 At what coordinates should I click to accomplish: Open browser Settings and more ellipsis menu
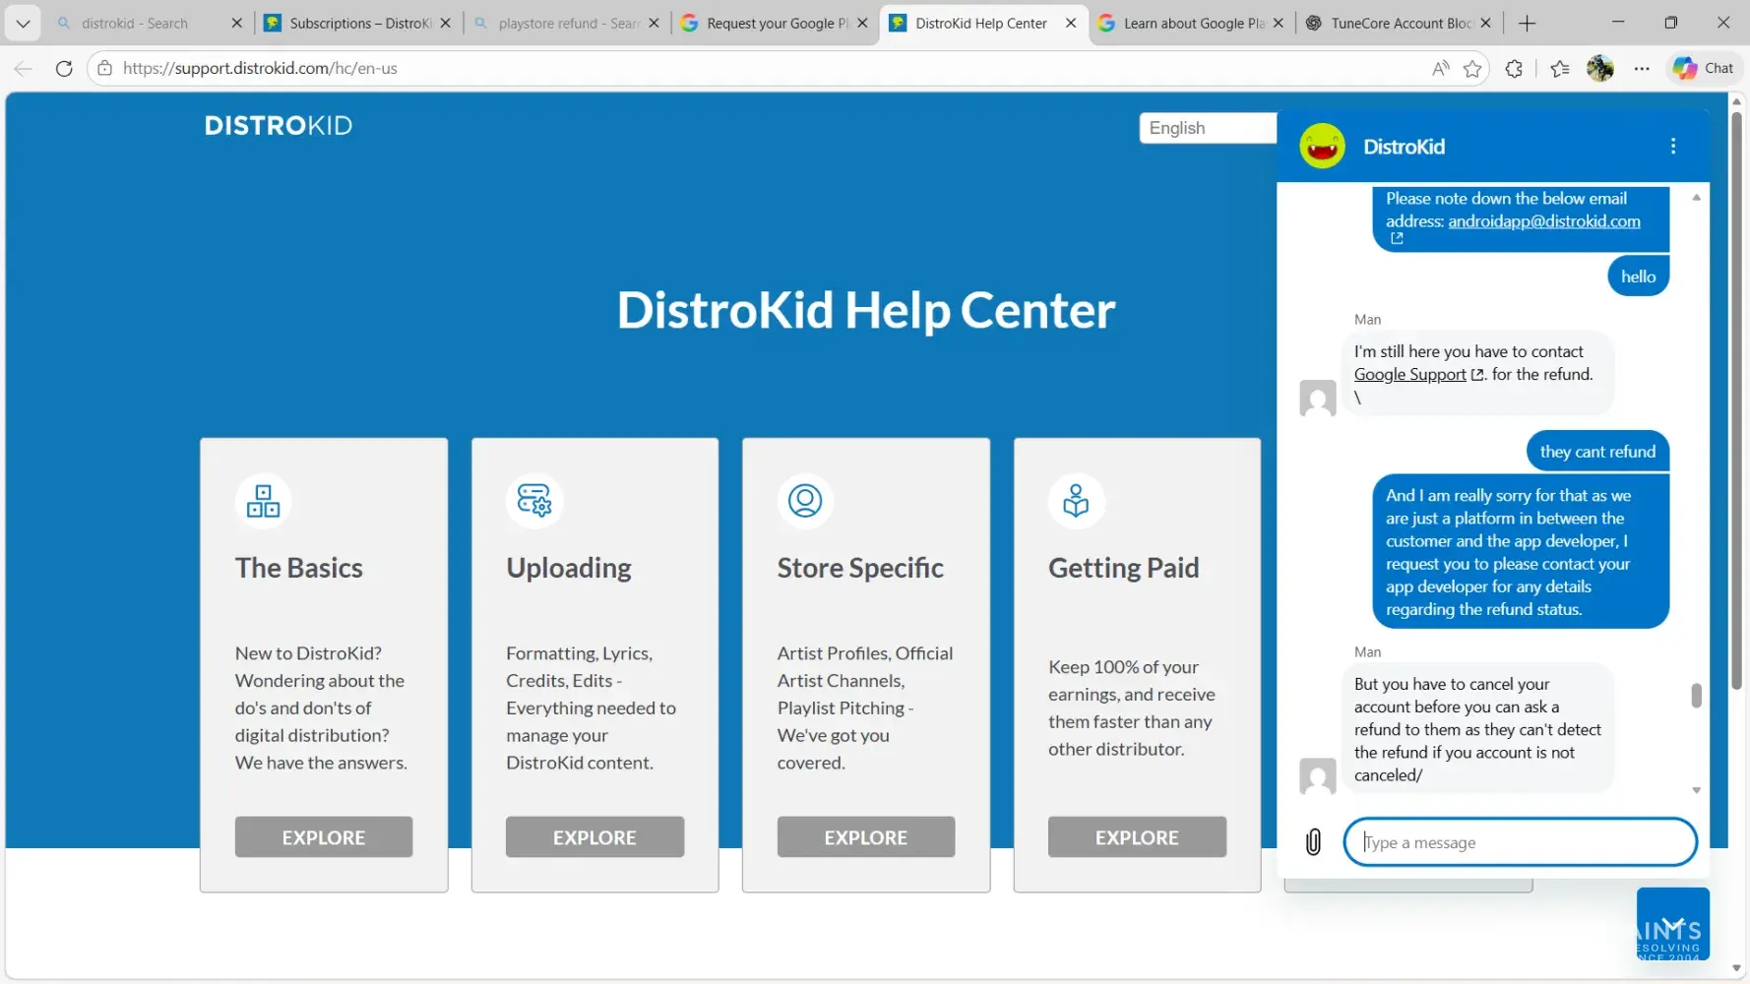point(1642,68)
